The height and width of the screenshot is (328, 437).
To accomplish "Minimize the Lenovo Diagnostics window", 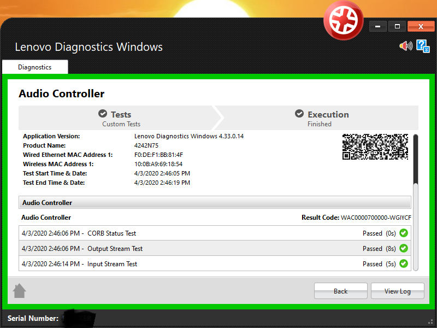I will pyautogui.click(x=377, y=26).
